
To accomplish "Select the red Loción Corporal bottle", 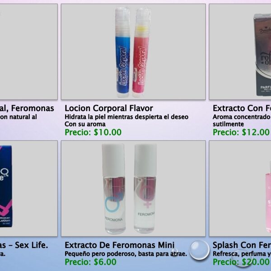I will click(142, 52).
